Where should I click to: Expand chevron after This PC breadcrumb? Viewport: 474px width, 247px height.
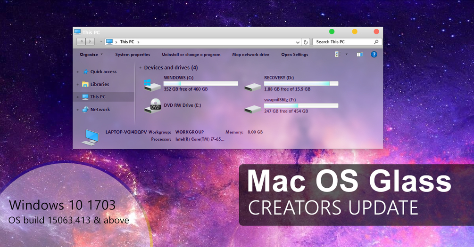(x=138, y=42)
